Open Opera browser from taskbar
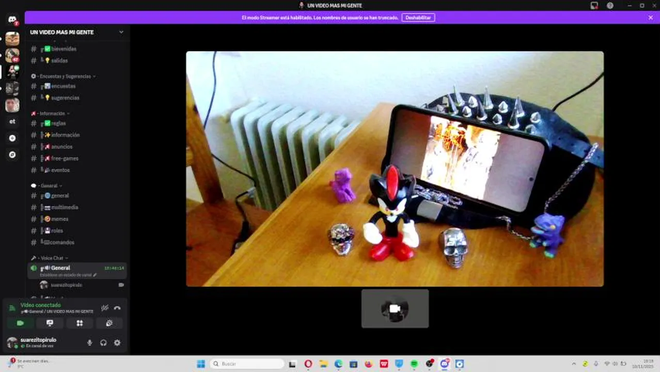This screenshot has height=372, width=660. tap(308, 364)
